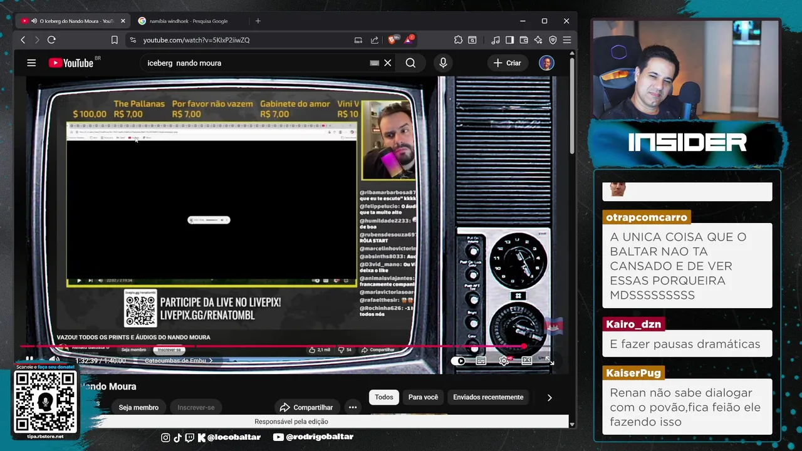
Task: Click the webcam feed in the overlay
Action: pos(686,70)
